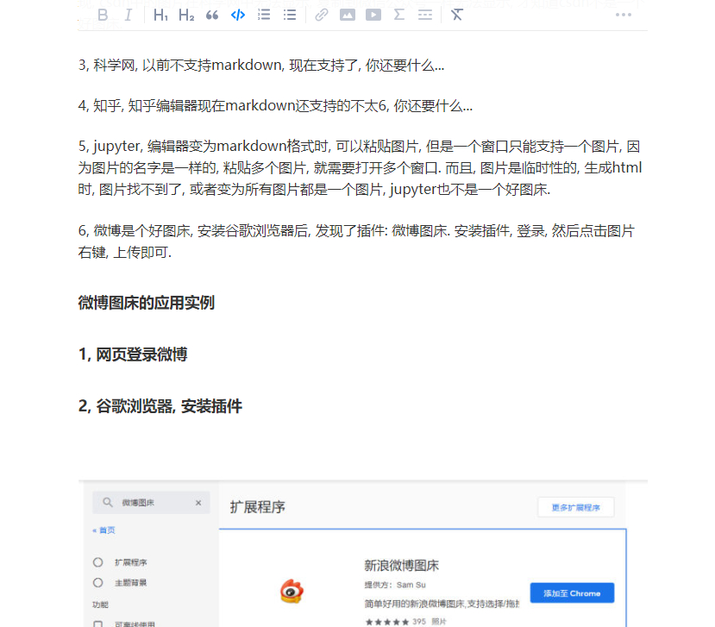The image size is (715, 627).
Task: Create an unordered bullet list
Action: click(x=290, y=15)
